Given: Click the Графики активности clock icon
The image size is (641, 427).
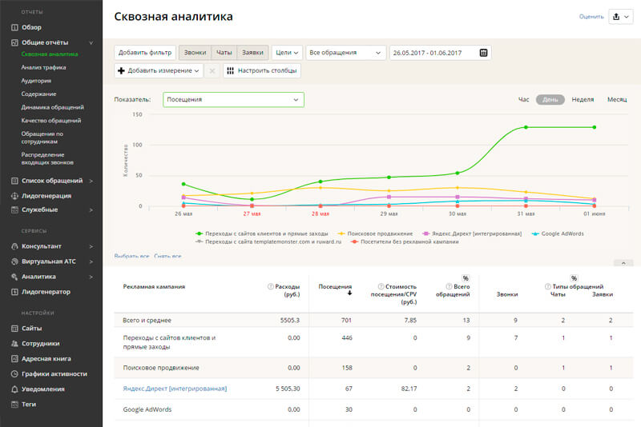Looking at the screenshot, I should [x=14, y=373].
